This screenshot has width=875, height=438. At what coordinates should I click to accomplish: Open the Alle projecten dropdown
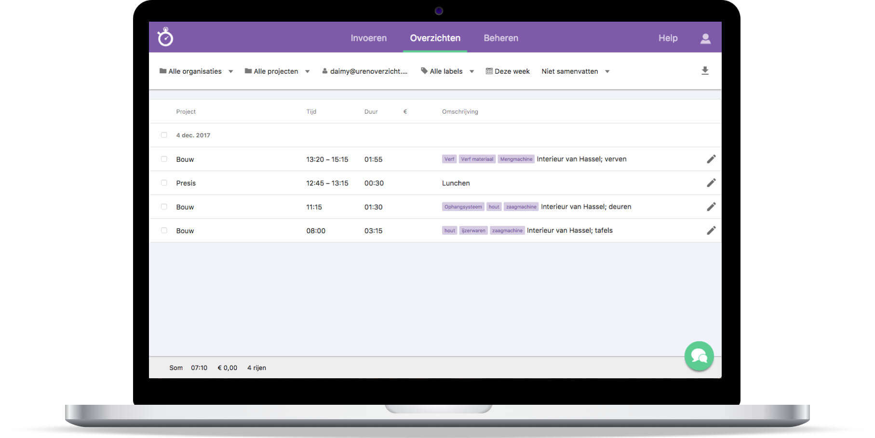tap(277, 71)
